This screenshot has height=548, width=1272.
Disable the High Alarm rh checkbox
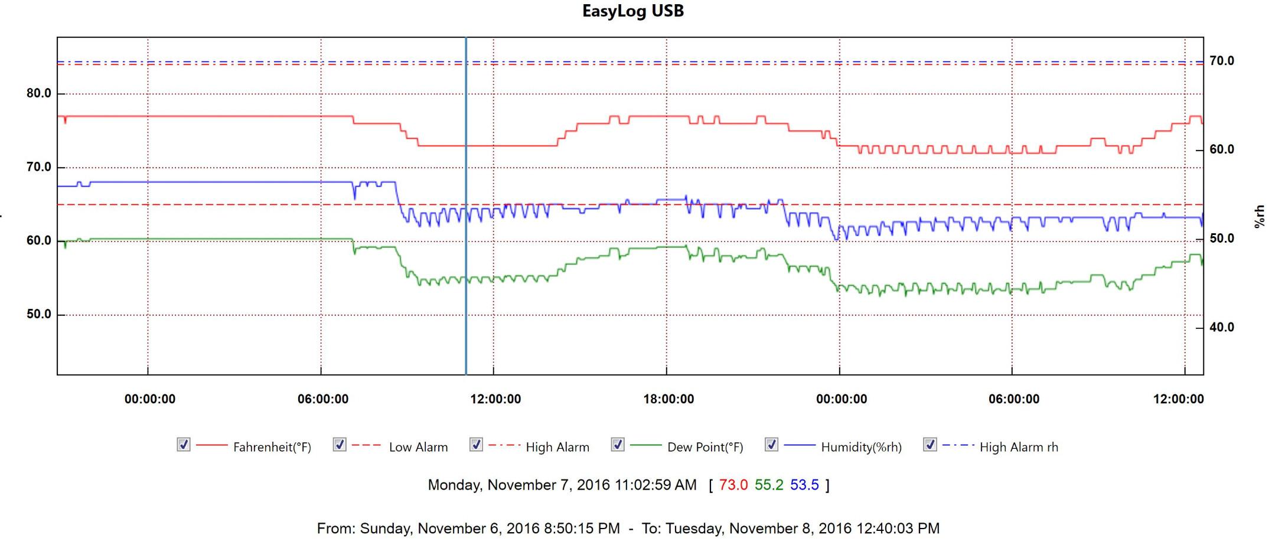pyautogui.click(x=930, y=445)
